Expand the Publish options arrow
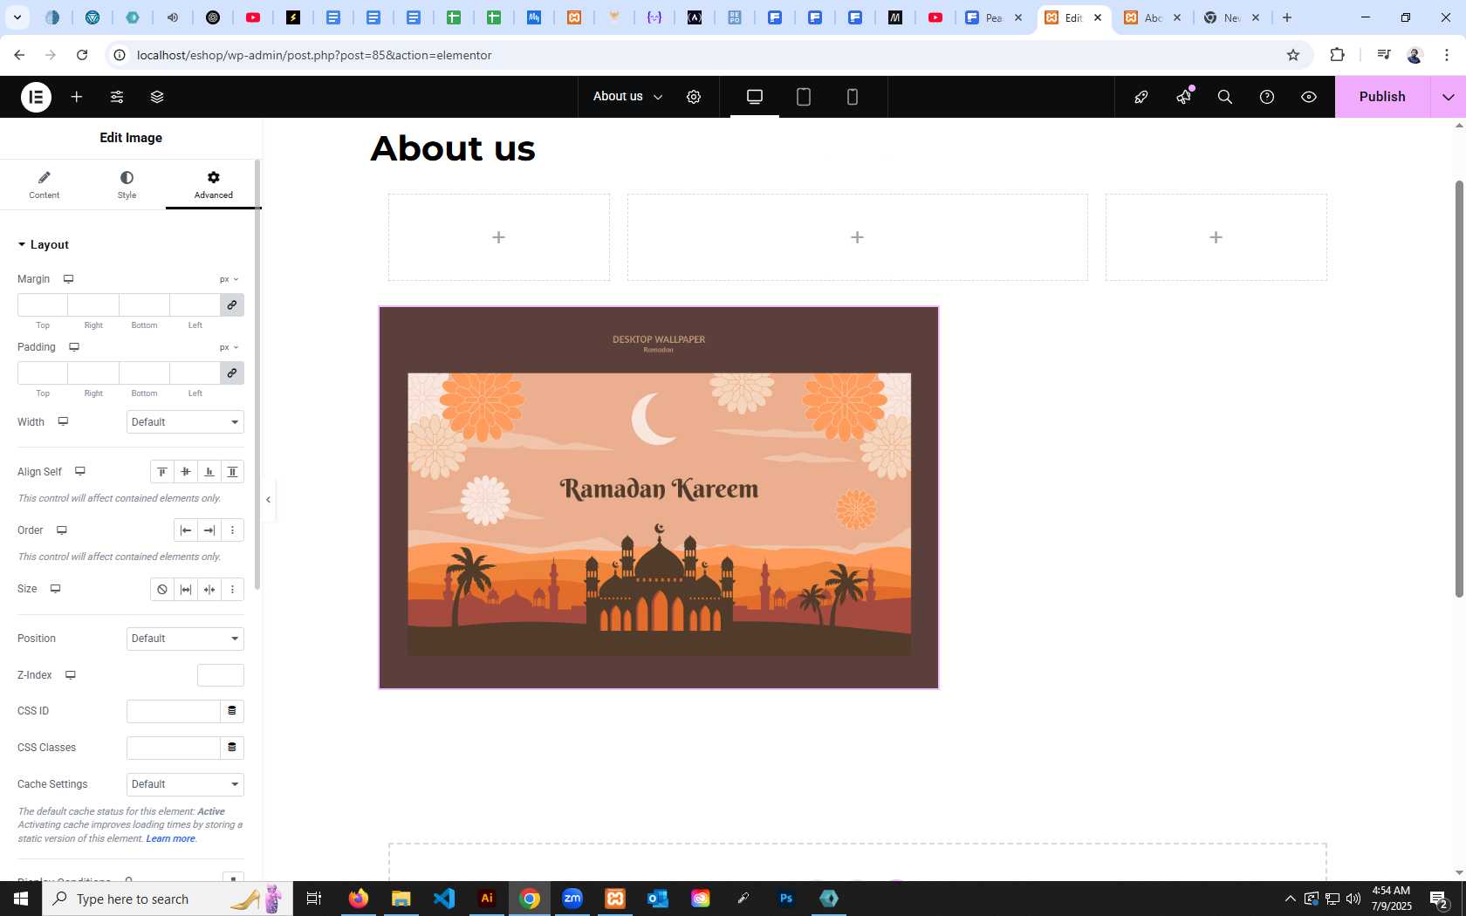Image resolution: width=1466 pixels, height=916 pixels. tap(1449, 97)
